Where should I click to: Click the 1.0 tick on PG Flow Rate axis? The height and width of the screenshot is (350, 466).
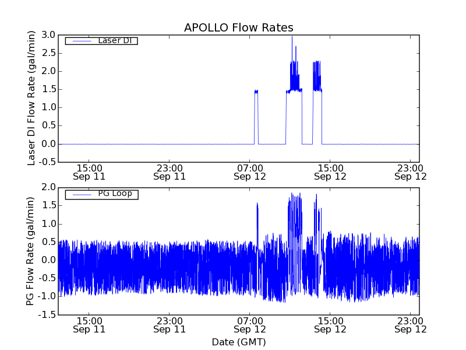coord(48,224)
